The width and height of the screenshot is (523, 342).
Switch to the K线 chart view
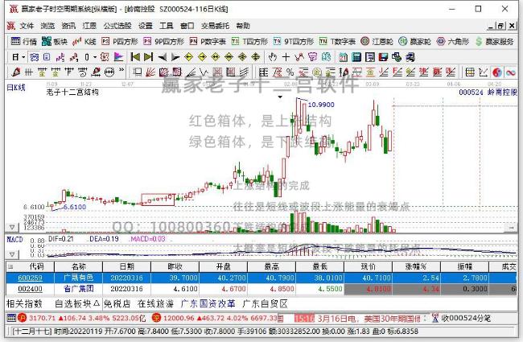pos(84,41)
